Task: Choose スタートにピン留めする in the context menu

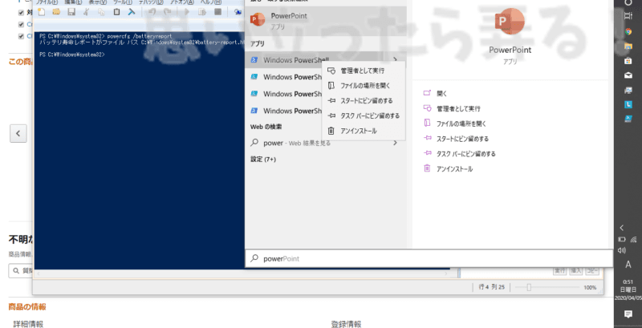Action: pyautogui.click(x=364, y=100)
